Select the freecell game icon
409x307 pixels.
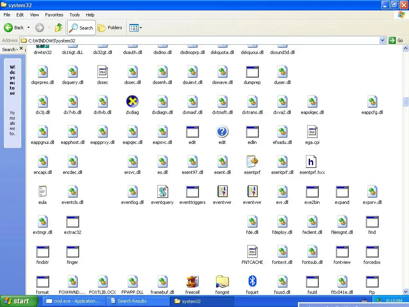pos(192,281)
